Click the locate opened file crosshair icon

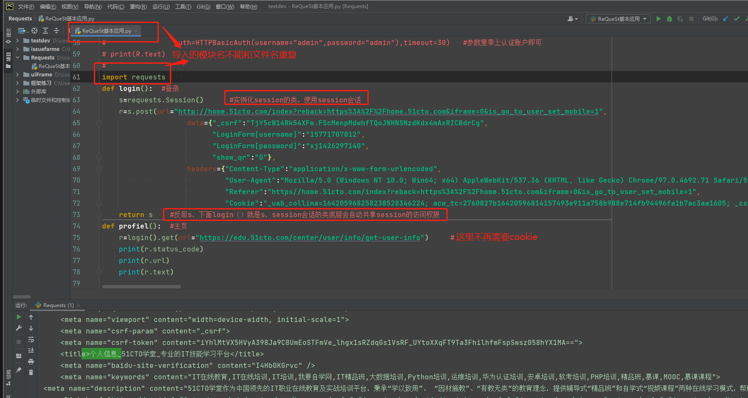[34, 31]
